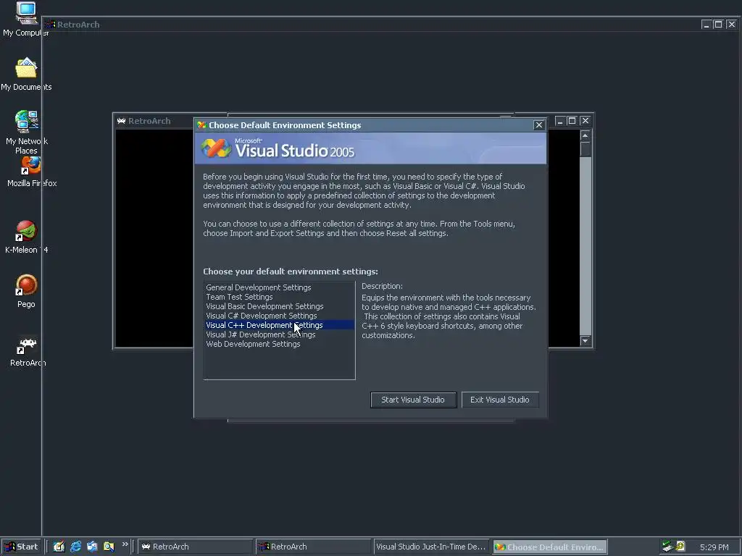Close the Choose Default Environment Settings dialog
Screen dimensions: 742x556
538,125
